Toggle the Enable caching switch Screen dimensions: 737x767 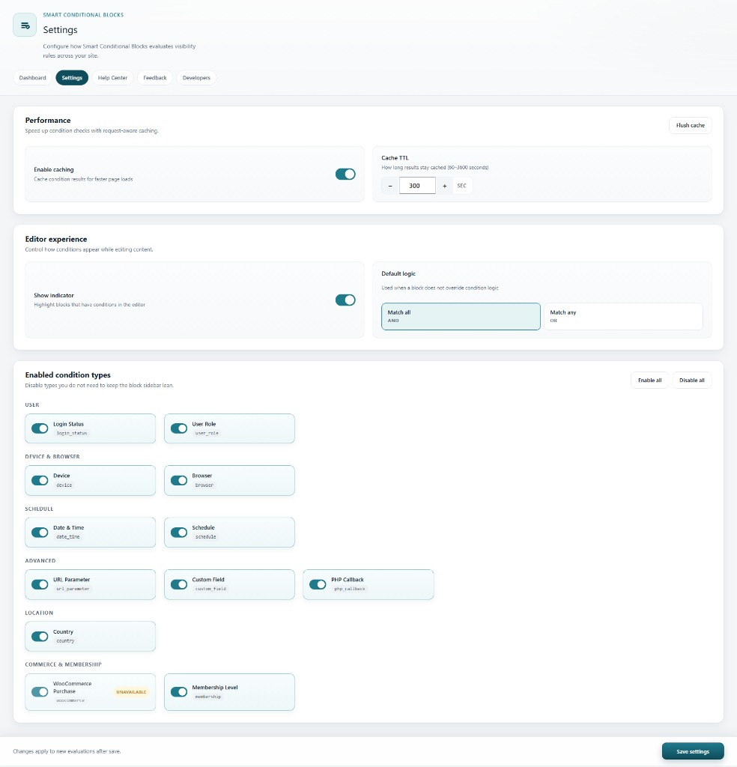(345, 174)
